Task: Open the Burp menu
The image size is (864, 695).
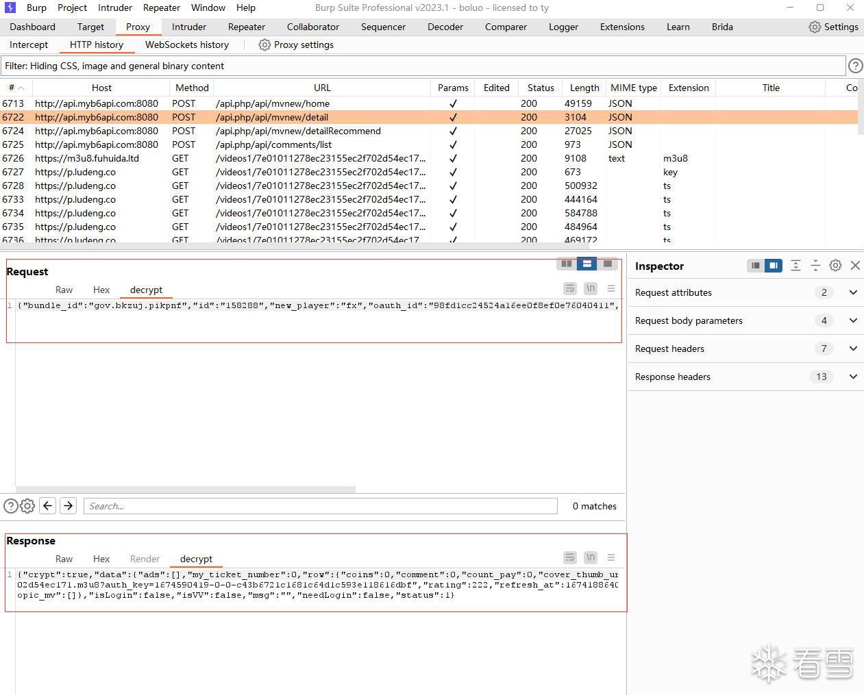Action: [x=36, y=8]
